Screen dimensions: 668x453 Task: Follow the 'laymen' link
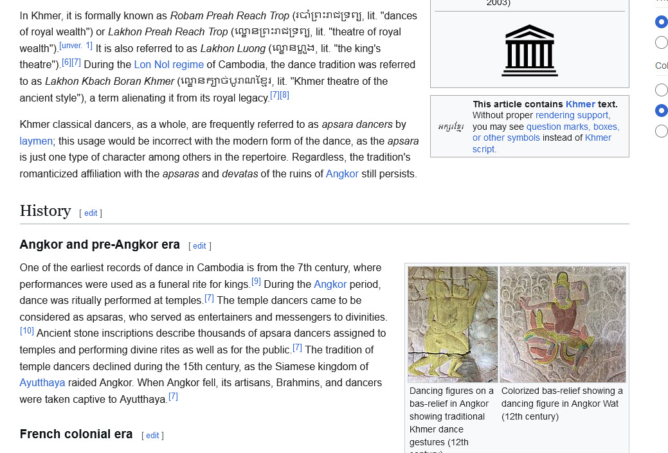click(x=36, y=141)
